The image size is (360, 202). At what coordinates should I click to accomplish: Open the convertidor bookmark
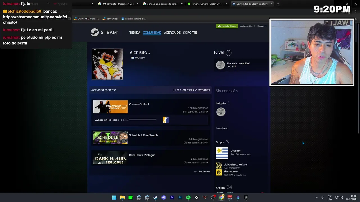click(x=110, y=19)
